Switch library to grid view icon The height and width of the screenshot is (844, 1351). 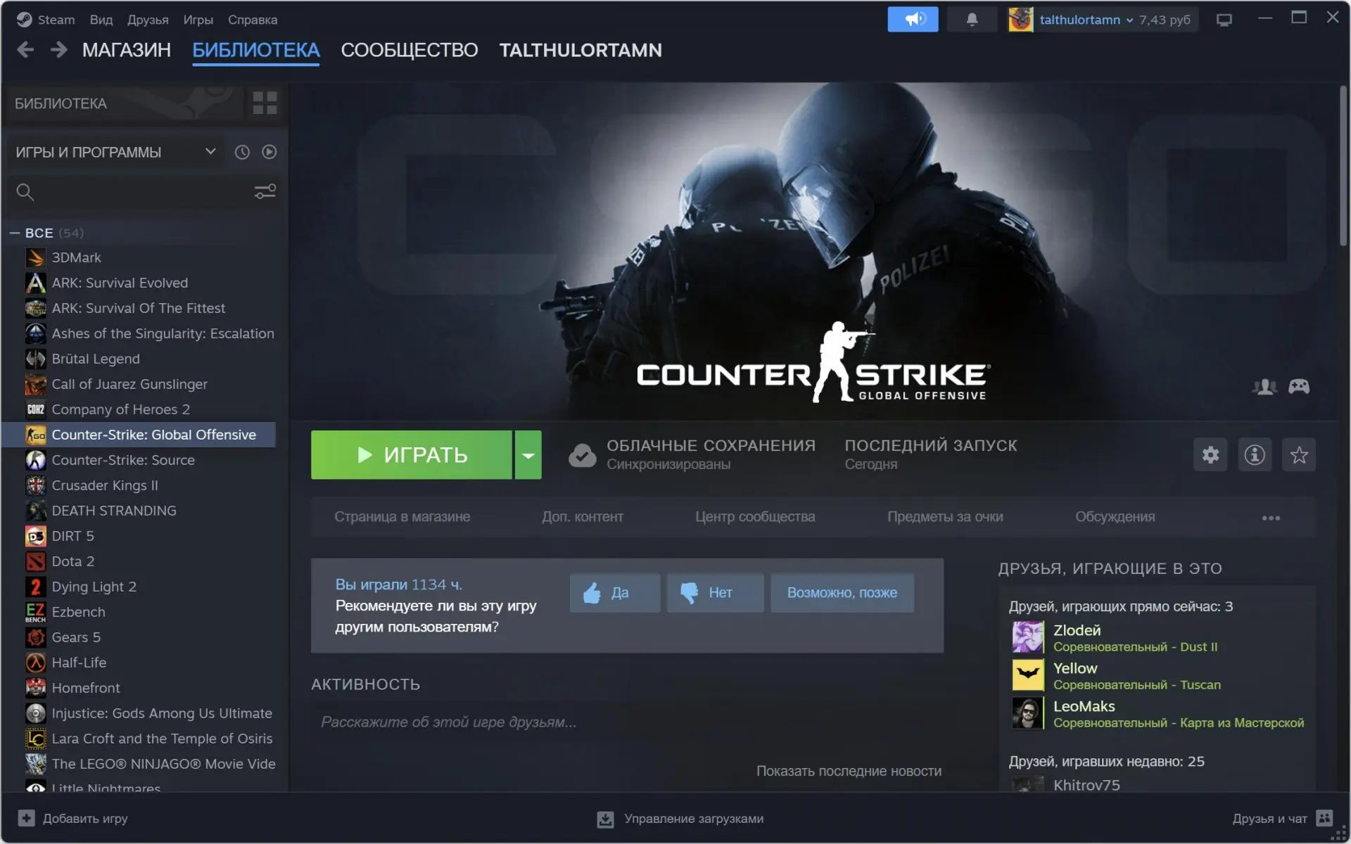(265, 103)
